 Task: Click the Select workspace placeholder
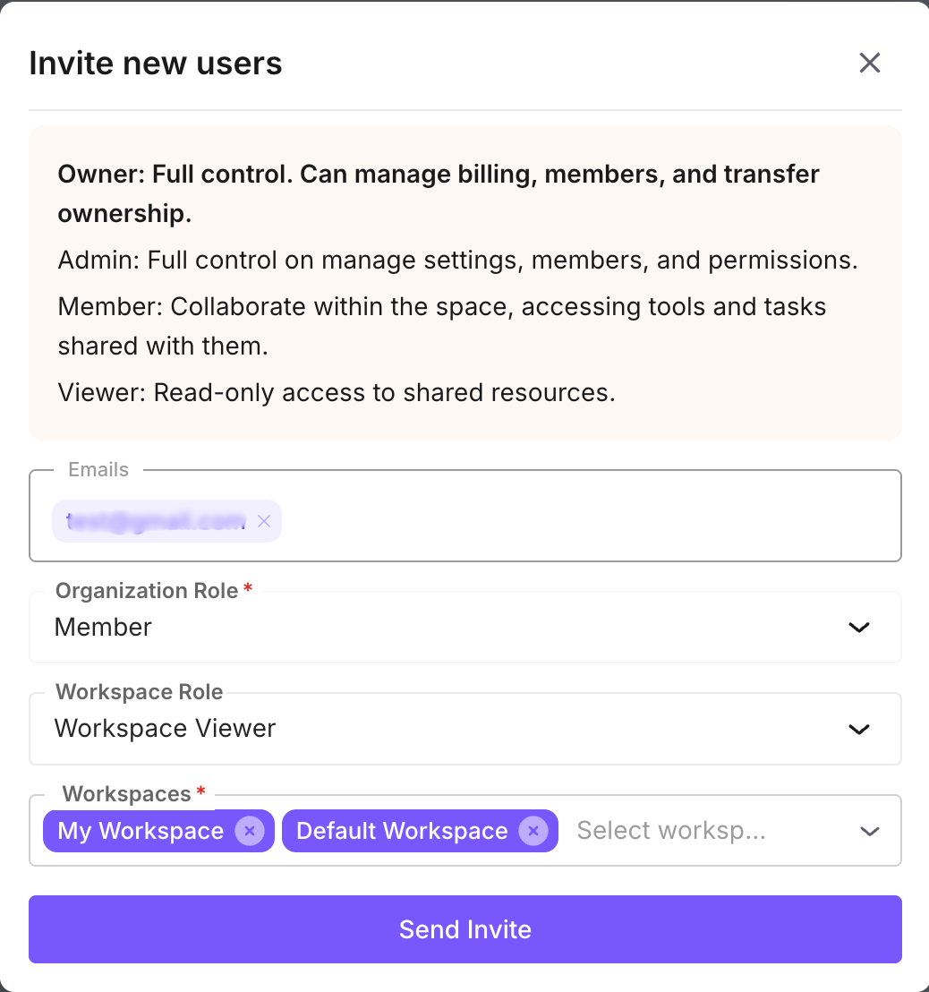(x=671, y=831)
